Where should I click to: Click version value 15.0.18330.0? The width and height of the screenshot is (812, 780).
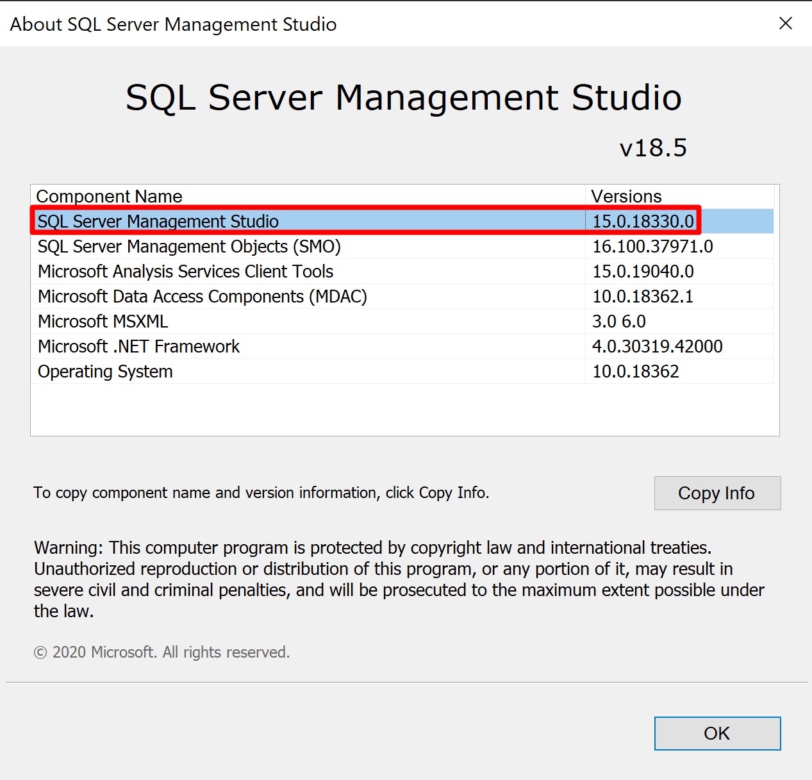point(643,221)
